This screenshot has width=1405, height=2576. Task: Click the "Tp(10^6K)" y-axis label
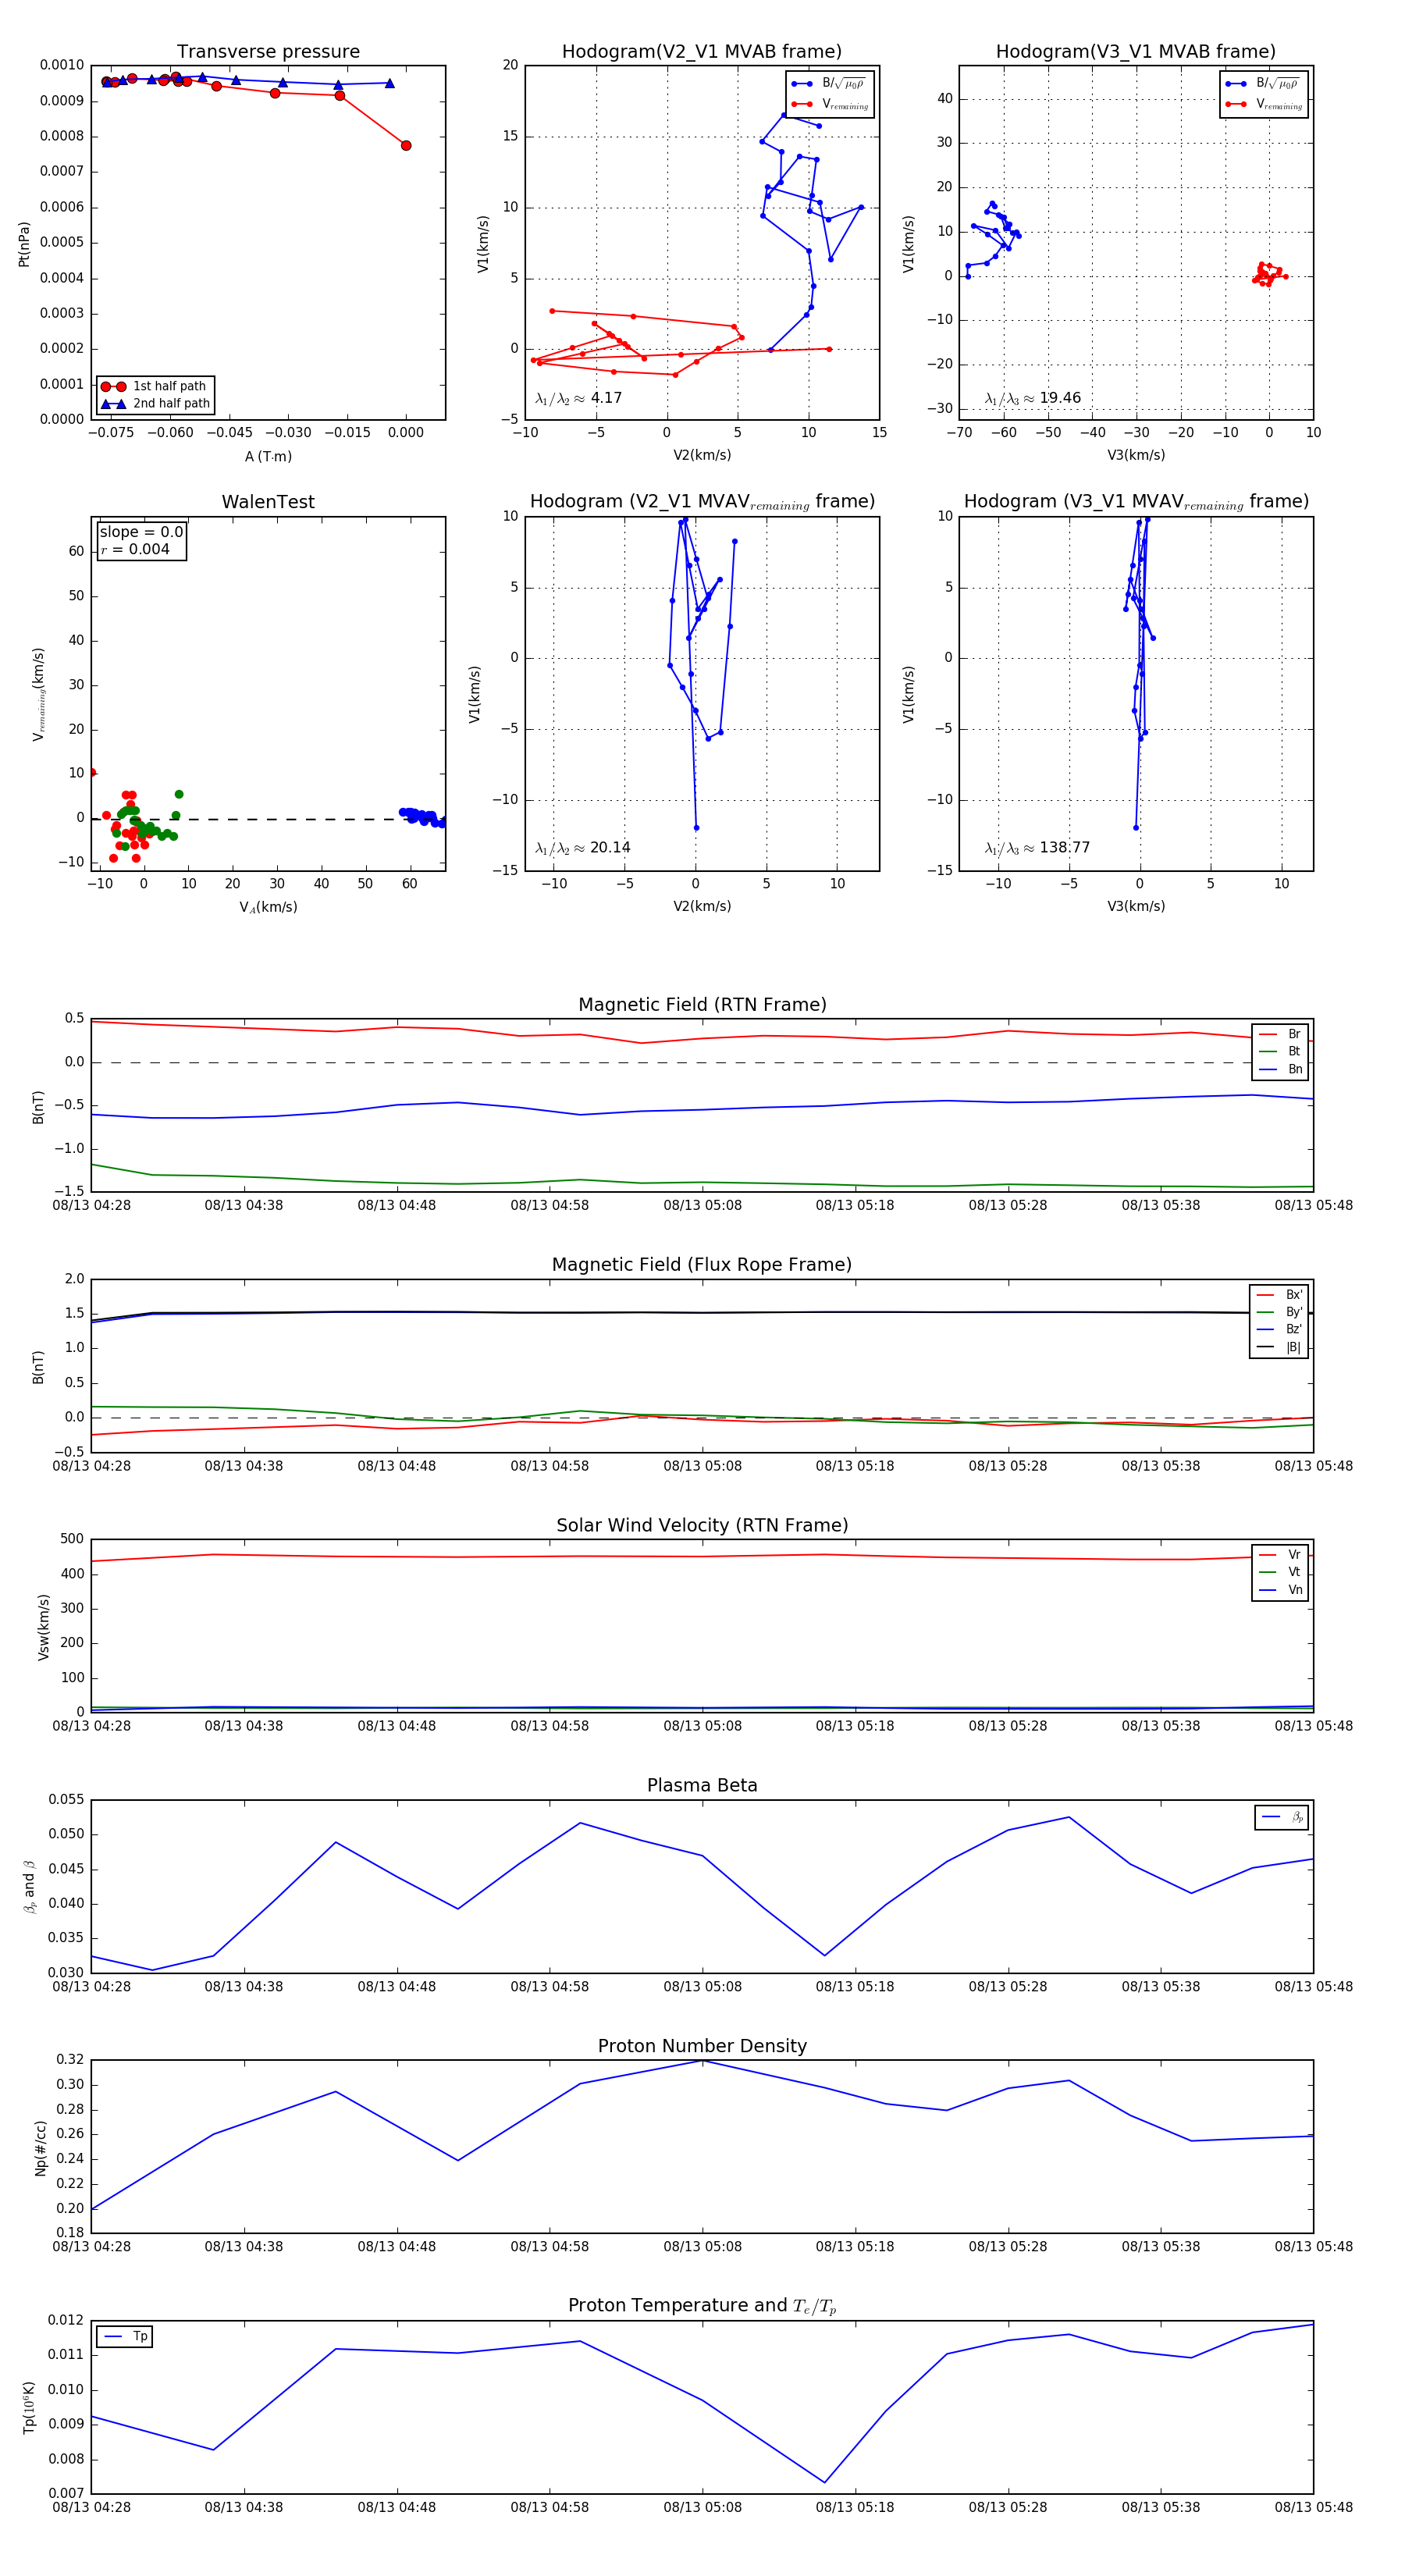29,2408
